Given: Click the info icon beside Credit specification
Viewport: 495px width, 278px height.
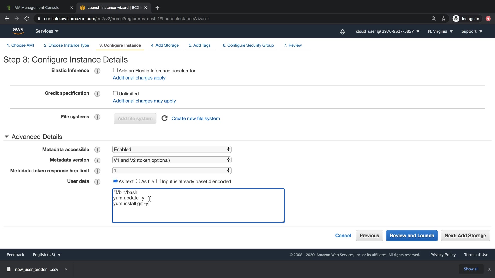Looking at the screenshot, I should [97, 94].
